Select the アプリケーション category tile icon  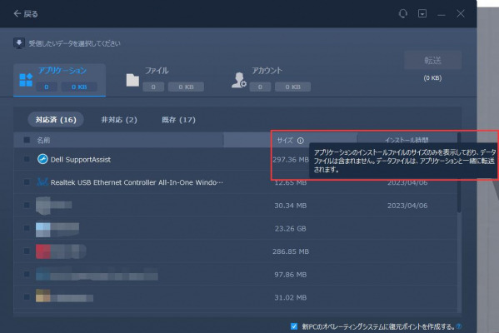point(26,80)
